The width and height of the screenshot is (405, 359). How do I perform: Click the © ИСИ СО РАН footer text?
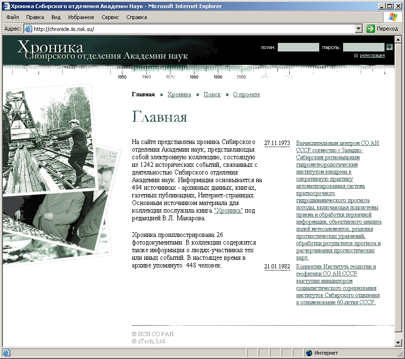tap(152, 334)
